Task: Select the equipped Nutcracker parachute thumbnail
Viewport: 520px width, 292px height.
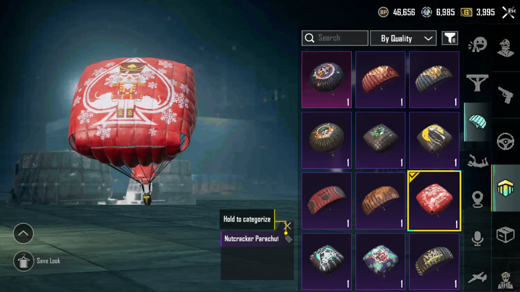Action: coord(434,201)
